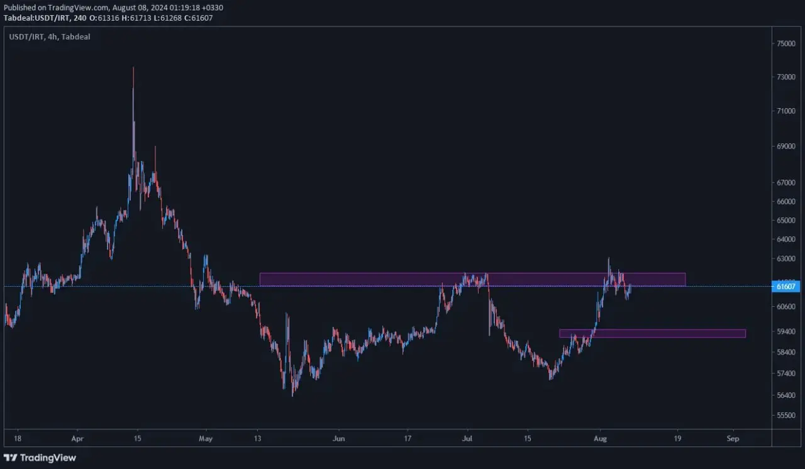Click the 'Aug' label on time axis
Image resolution: width=805 pixels, height=469 pixels.
pyautogui.click(x=601, y=438)
